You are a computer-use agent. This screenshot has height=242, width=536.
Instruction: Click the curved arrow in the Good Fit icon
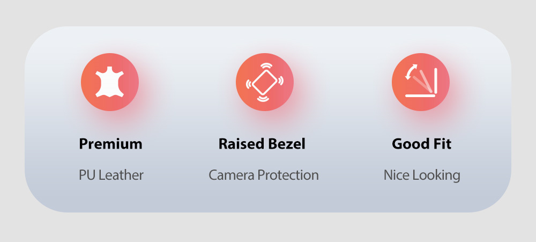pyautogui.click(x=411, y=72)
